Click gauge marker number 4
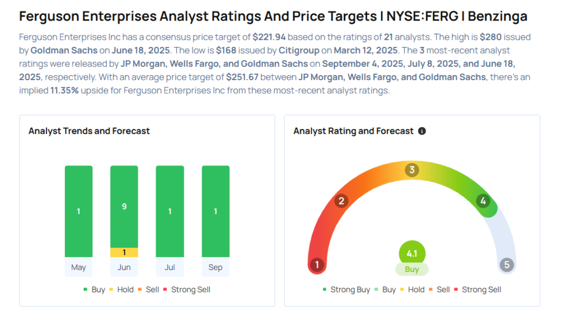Screen dimensions: 567x313 click(x=483, y=201)
